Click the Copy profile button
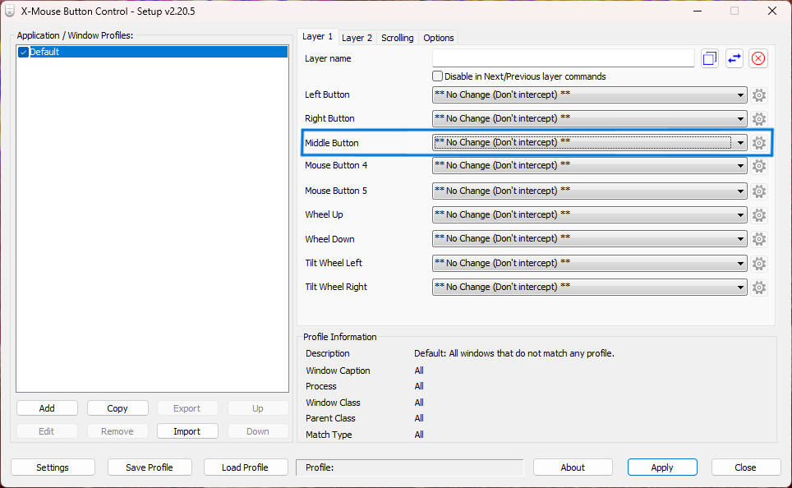 tap(117, 408)
